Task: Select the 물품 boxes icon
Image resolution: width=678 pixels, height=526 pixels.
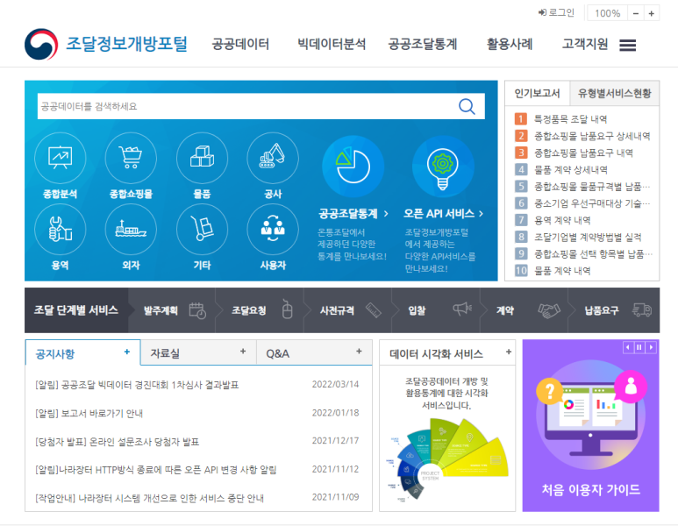Action: point(202,158)
